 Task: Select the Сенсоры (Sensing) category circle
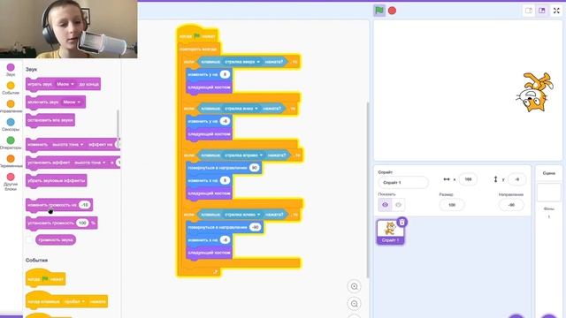click(x=11, y=122)
